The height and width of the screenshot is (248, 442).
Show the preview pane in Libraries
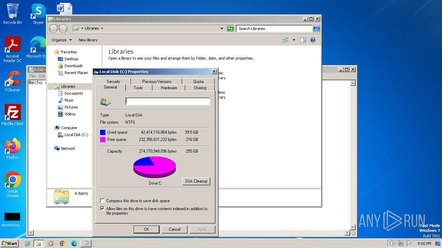pyautogui.click(x=303, y=40)
